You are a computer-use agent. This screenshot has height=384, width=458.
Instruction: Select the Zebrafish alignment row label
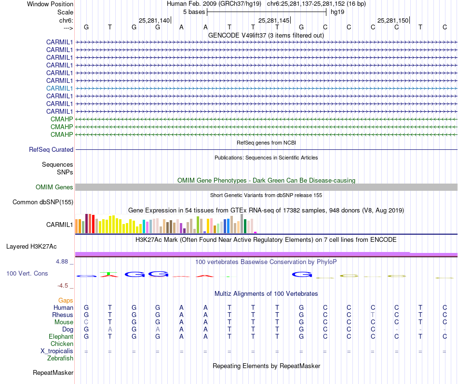(x=60, y=358)
